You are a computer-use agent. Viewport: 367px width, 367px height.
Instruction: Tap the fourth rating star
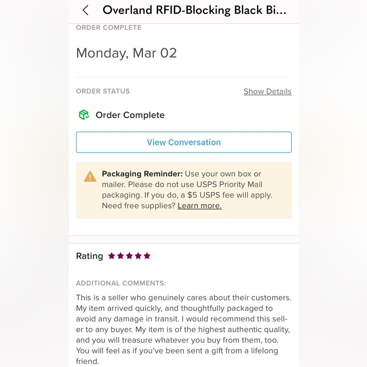coord(139,256)
